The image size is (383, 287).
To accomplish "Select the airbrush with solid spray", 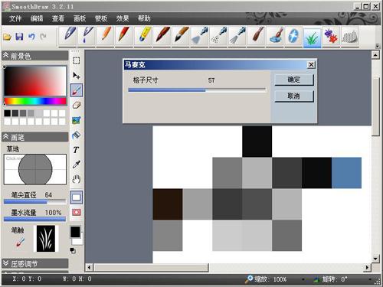I will point(200,36).
